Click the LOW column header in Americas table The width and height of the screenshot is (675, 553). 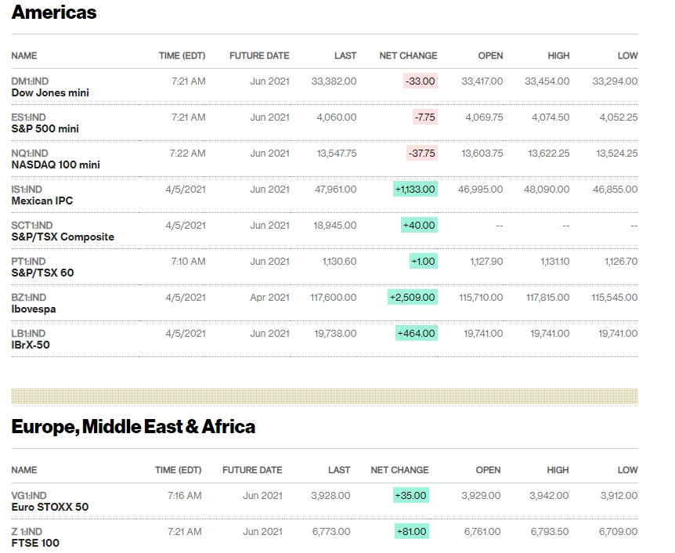(x=628, y=56)
